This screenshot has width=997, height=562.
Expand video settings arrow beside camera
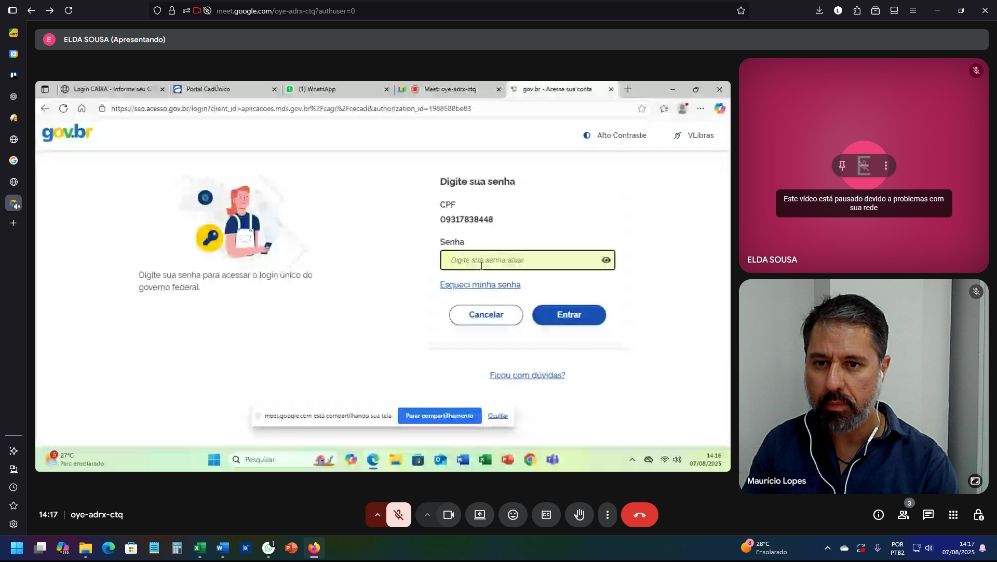(x=427, y=515)
